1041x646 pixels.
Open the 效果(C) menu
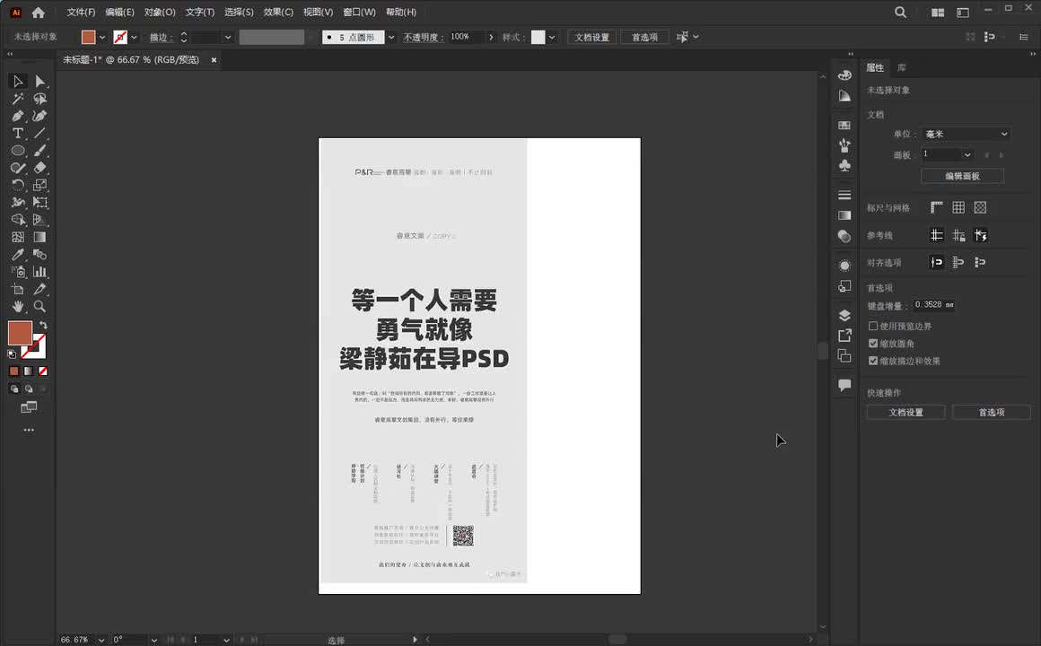point(278,12)
